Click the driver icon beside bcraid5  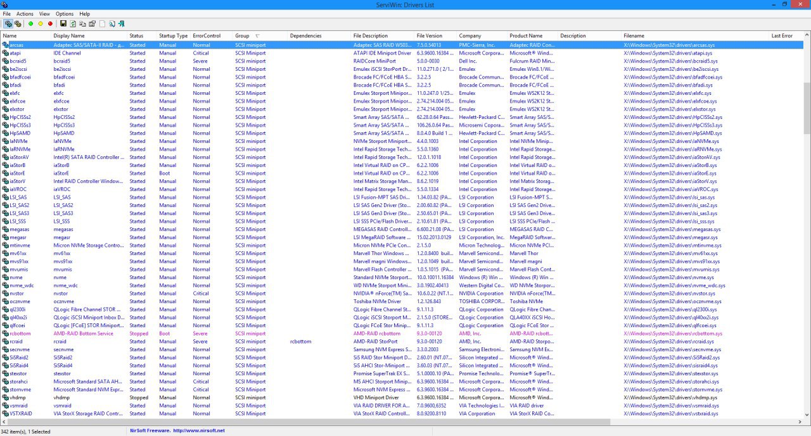(6, 61)
